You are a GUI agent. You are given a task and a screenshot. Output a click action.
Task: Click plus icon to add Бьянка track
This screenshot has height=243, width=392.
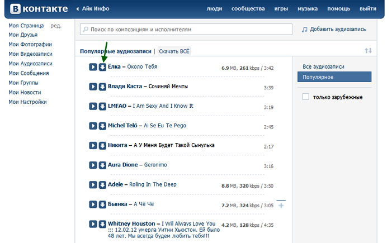pos(281,206)
